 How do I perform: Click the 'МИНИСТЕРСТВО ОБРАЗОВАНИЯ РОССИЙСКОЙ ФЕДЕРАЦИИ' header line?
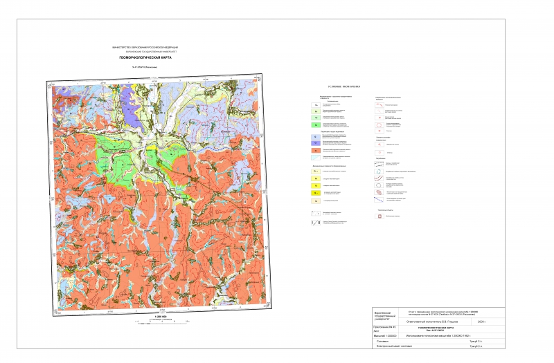[145, 48]
